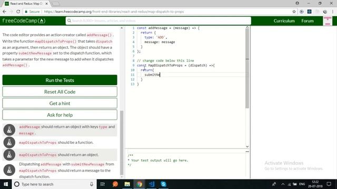Click the freeCodeCamp search field
Image resolution: width=337 pixels, height=189 pixels.
point(158,20)
